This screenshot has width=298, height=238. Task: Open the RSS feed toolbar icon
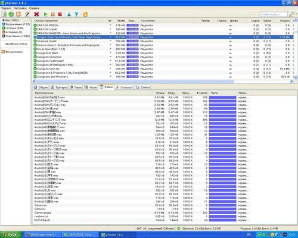(18, 14)
